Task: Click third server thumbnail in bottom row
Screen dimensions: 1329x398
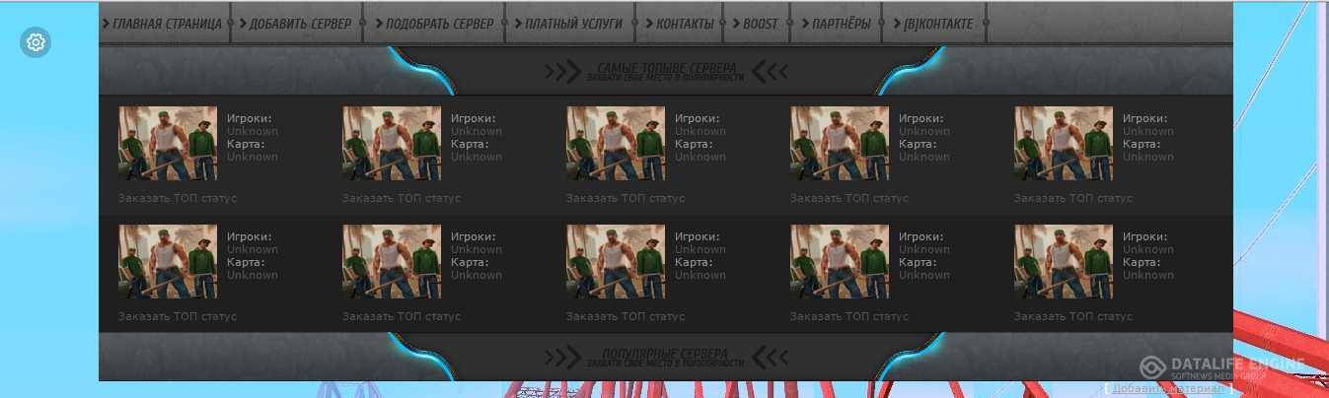Action: (616, 262)
